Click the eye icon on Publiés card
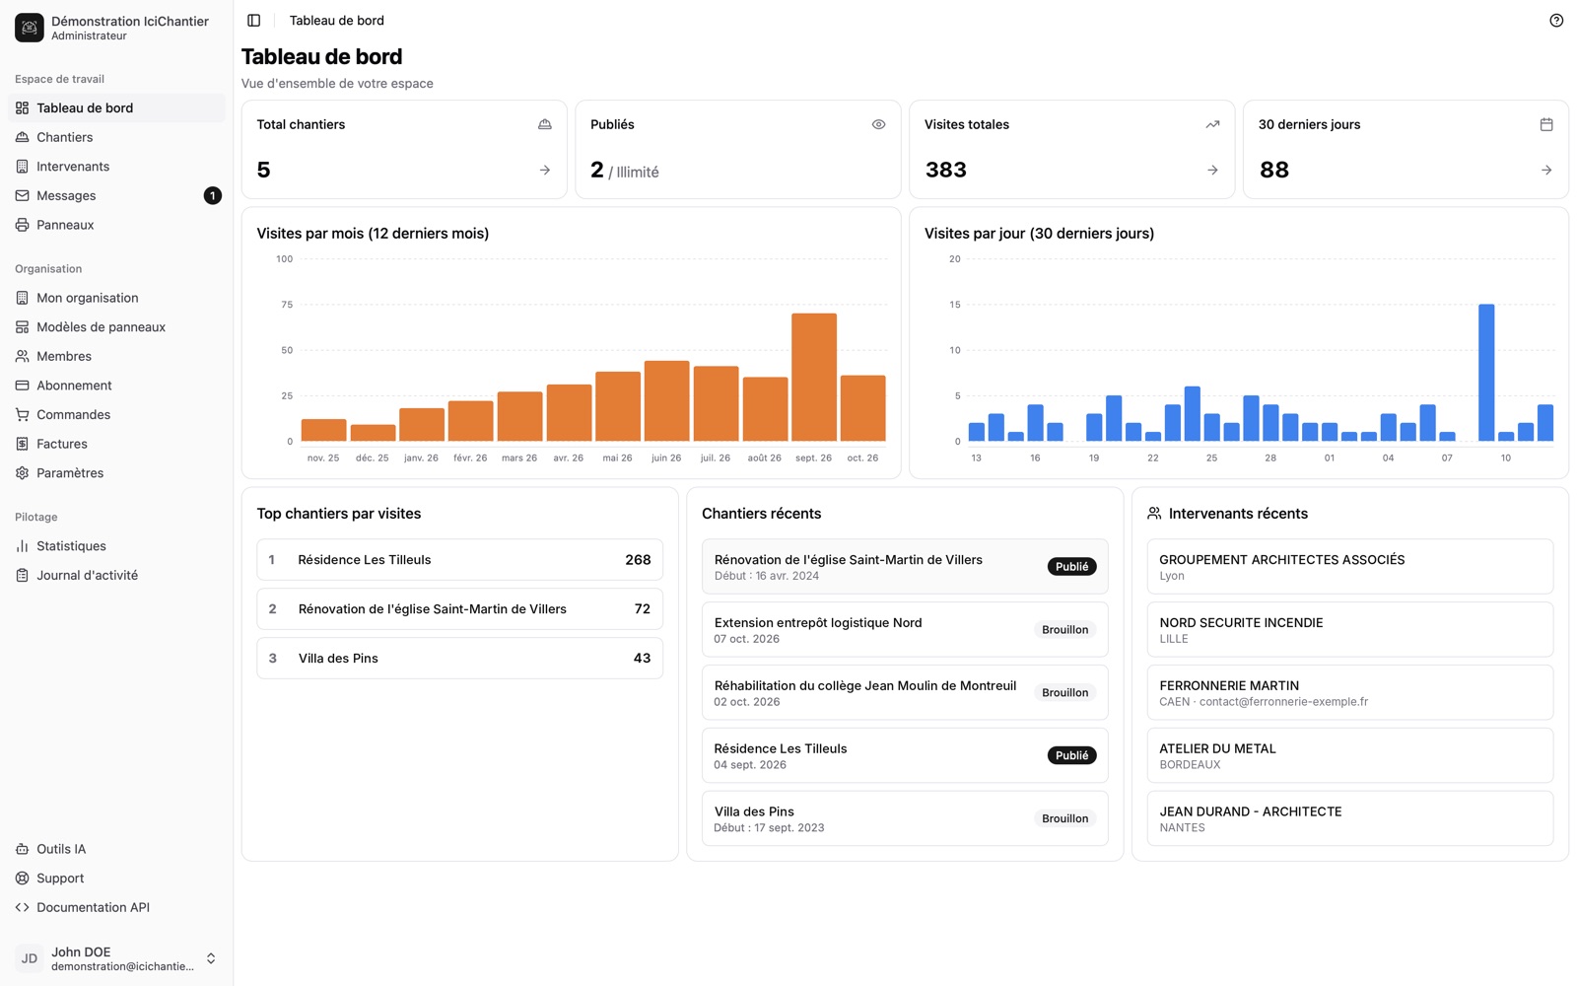Screen dimensions: 1577x986 click(x=878, y=124)
